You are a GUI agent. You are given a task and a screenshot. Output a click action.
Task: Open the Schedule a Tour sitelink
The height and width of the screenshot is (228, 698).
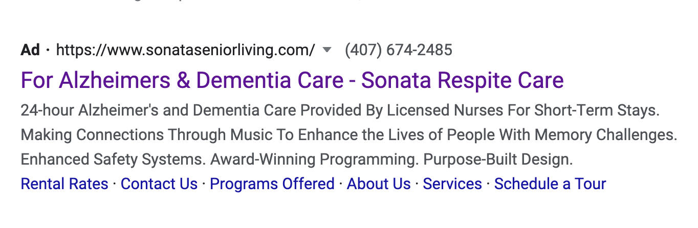550,184
